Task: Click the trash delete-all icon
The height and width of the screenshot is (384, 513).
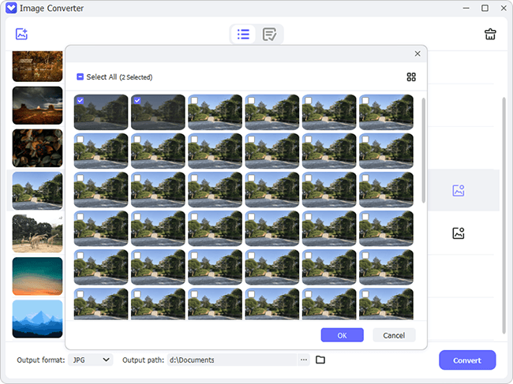Action: tap(490, 34)
